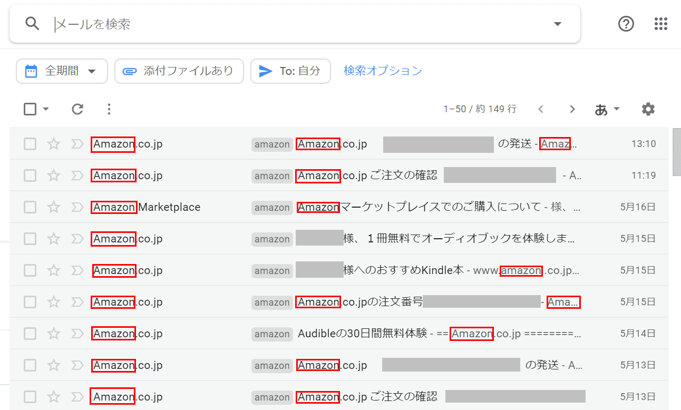Screen dimensions: 681x410
Task: Mark the Kindle本 email as important
Action: point(77,270)
